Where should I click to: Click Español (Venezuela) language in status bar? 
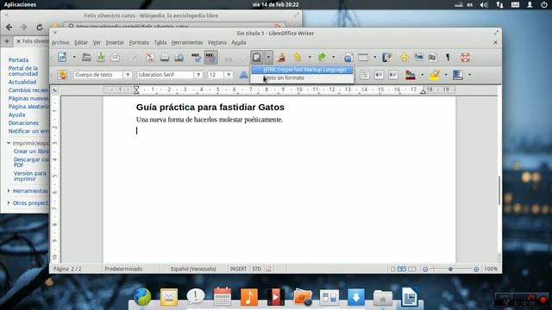[x=193, y=269]
